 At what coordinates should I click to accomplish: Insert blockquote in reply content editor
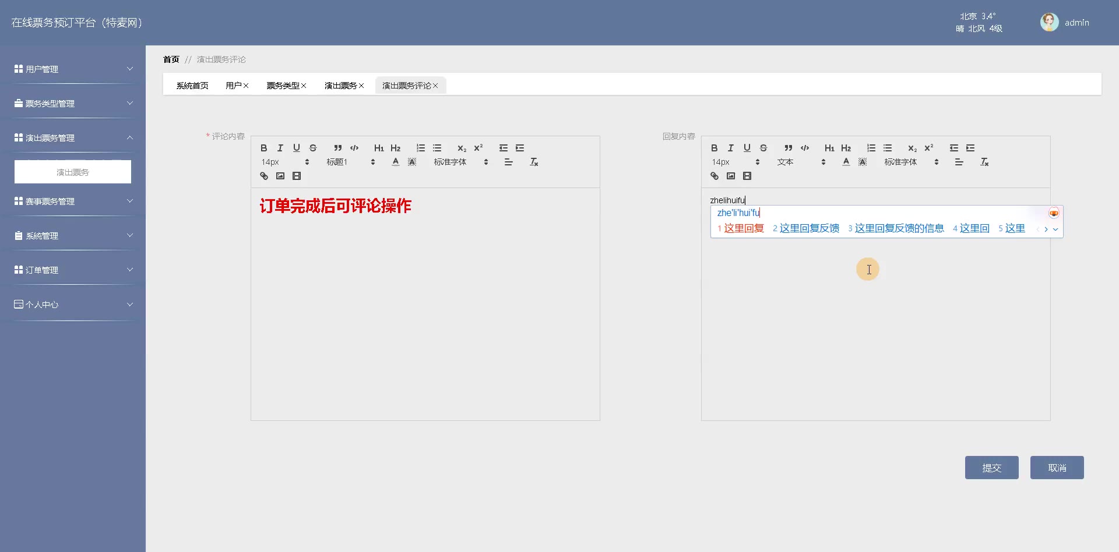[x=789, y=148]
